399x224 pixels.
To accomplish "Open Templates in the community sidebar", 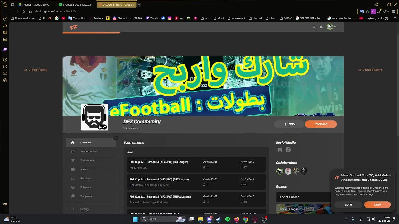I will pyautogui.click(x=91, y=196).
